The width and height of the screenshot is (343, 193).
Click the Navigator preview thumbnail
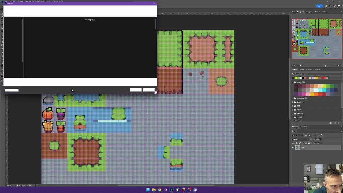(x=317, y=39)
